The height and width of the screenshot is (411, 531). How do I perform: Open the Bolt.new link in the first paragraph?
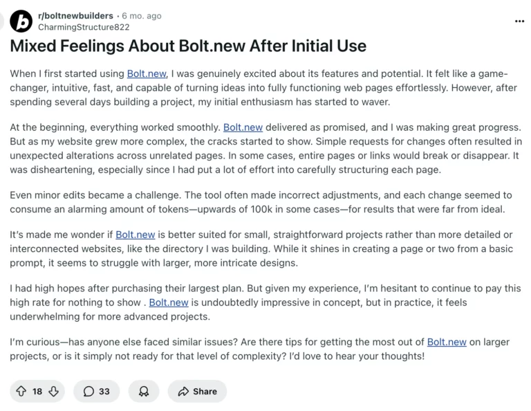146,74
